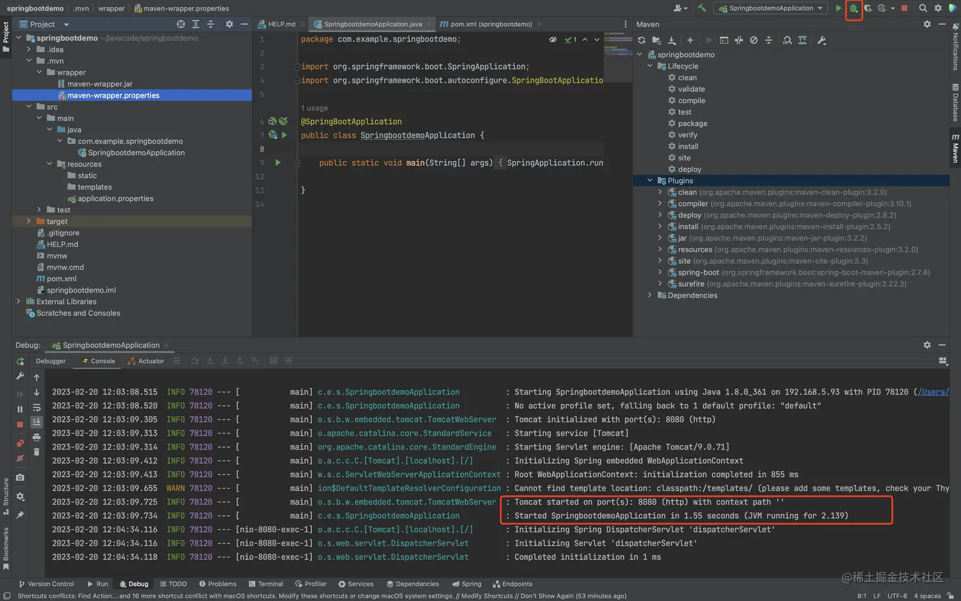Viewport: 961px width, 601px height.
Task: Run with Coverage shield icon
Action: (868, 8)
